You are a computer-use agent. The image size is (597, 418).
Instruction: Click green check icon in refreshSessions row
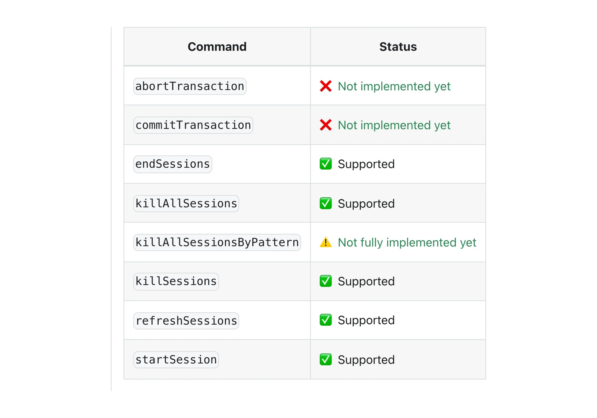click(325, 320)
